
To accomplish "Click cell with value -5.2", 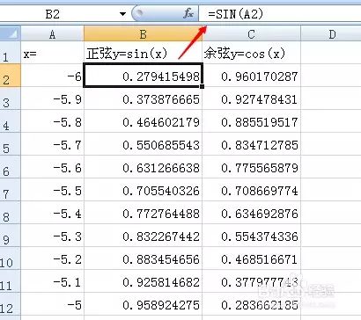I will pos(52,258).
